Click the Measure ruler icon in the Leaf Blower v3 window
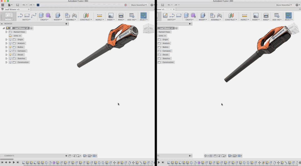Image resolution: width=301 pixels, height=166 pixels. (x=99, y=15)
